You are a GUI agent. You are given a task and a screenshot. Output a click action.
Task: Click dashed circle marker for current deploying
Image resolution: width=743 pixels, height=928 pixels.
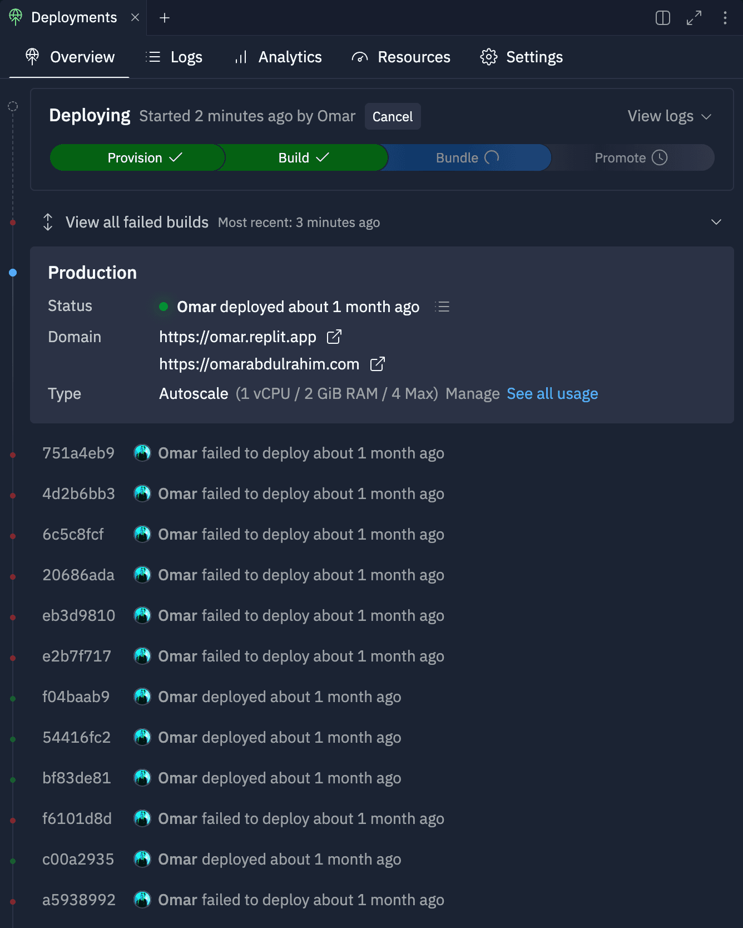tap(13, 106)
